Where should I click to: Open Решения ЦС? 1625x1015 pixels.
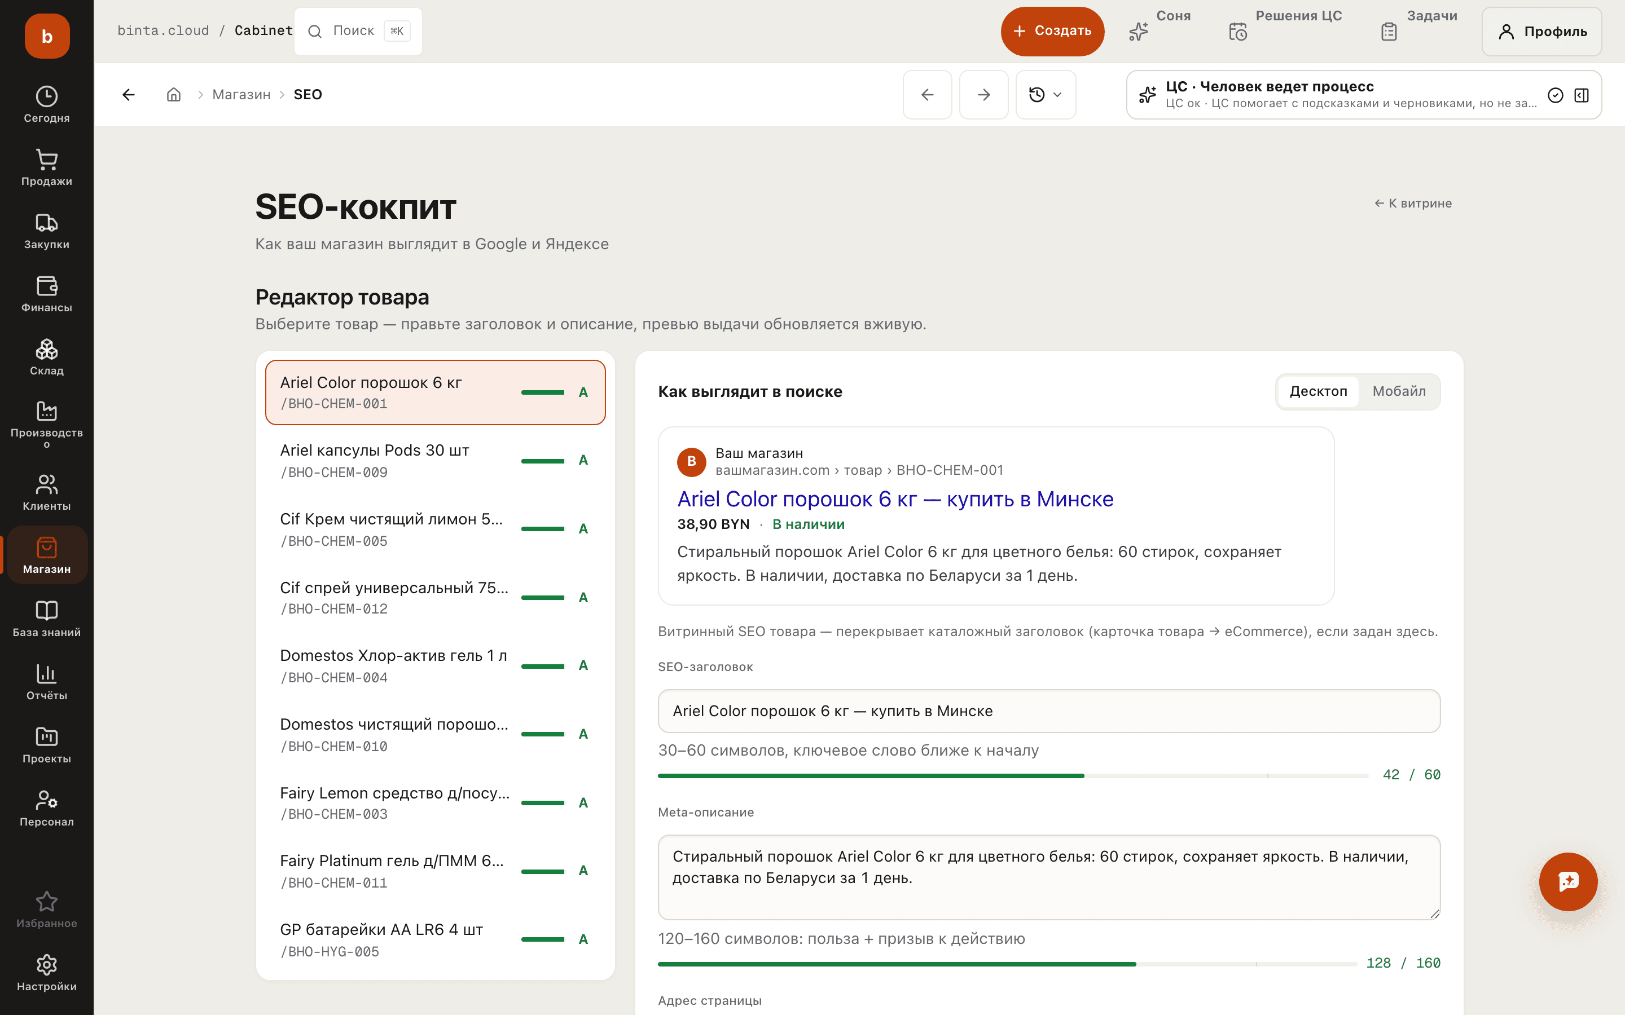[x=1285, y=31]
